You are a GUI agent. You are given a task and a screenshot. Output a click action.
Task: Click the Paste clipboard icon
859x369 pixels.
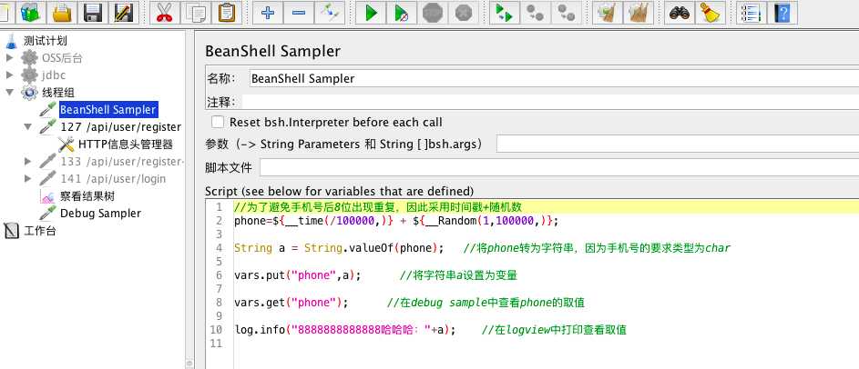[x=227, y=13]
